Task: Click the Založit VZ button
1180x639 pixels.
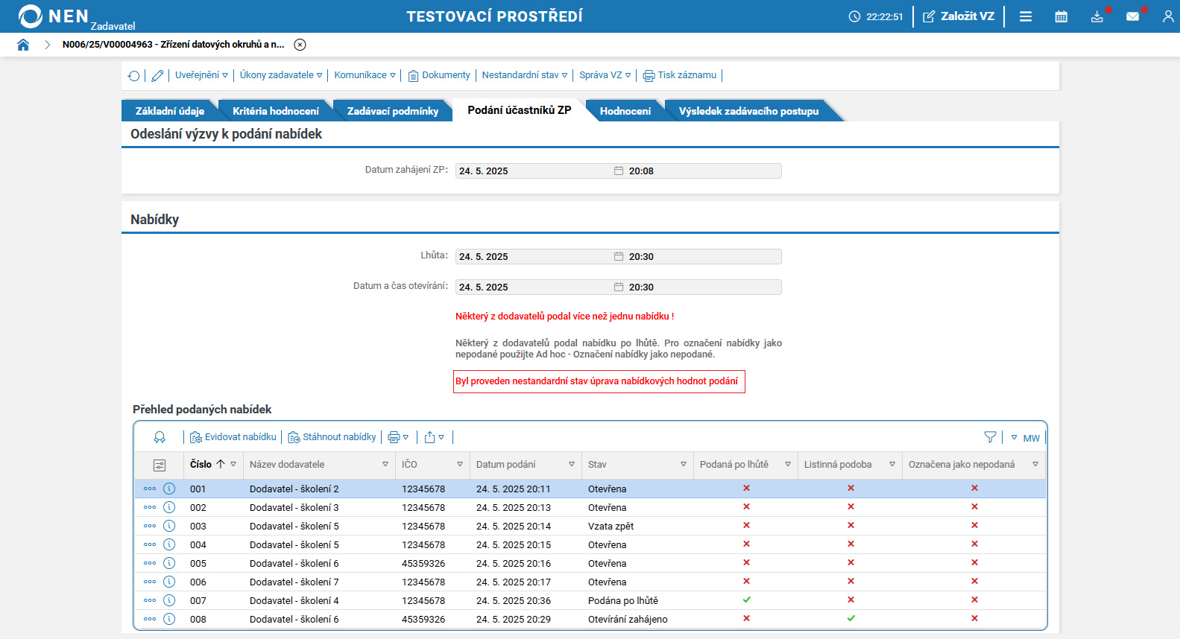Action: click(959, 16)
